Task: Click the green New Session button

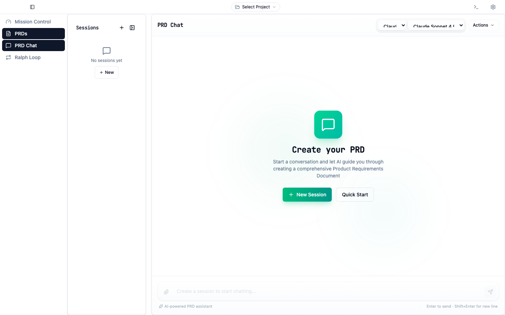Action: point(307,195)
